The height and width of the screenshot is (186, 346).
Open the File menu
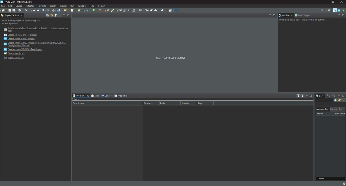3,6
